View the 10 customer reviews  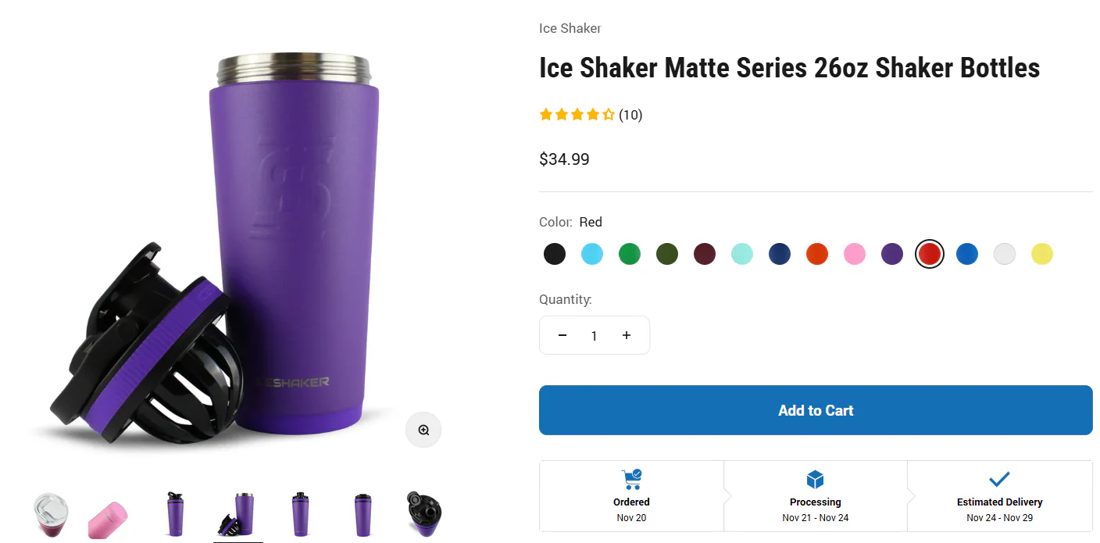(629, 115)
